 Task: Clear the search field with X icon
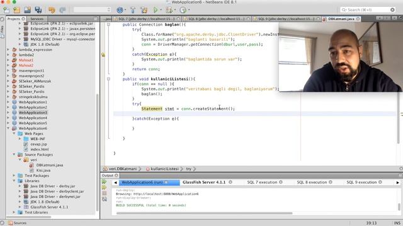392,10
